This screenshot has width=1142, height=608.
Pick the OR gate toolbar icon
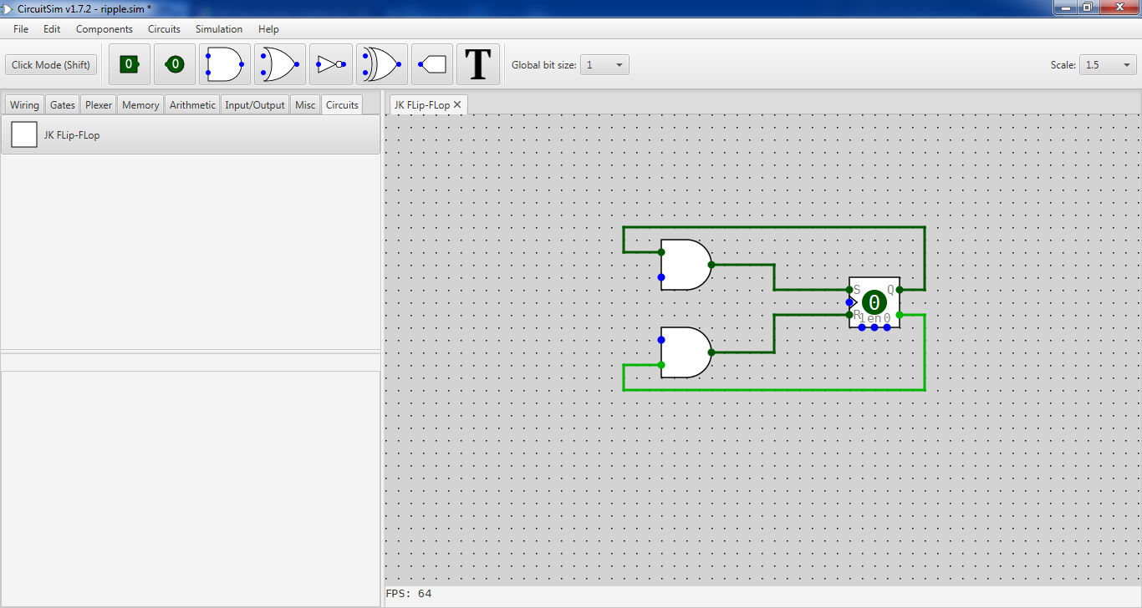pyautogui.click(x=279, y=64)
